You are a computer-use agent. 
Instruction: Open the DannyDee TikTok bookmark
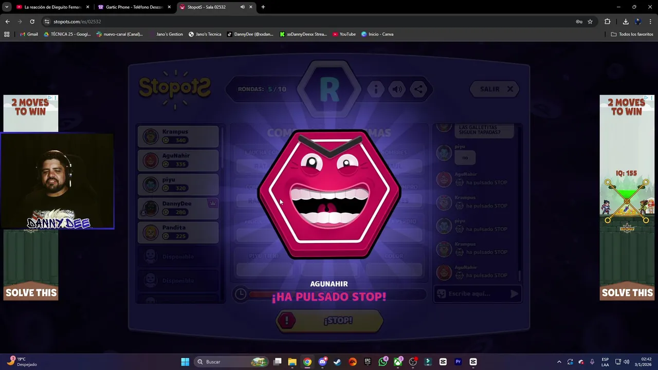[250, 34]
